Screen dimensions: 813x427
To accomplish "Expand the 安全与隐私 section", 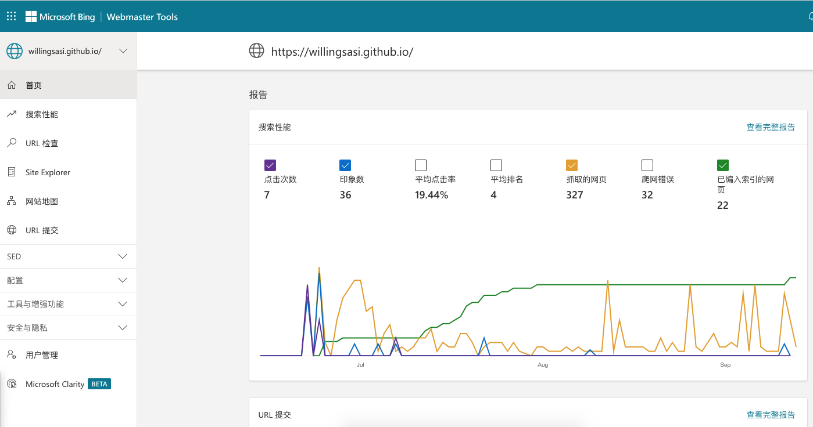I will tap(123, 328).
